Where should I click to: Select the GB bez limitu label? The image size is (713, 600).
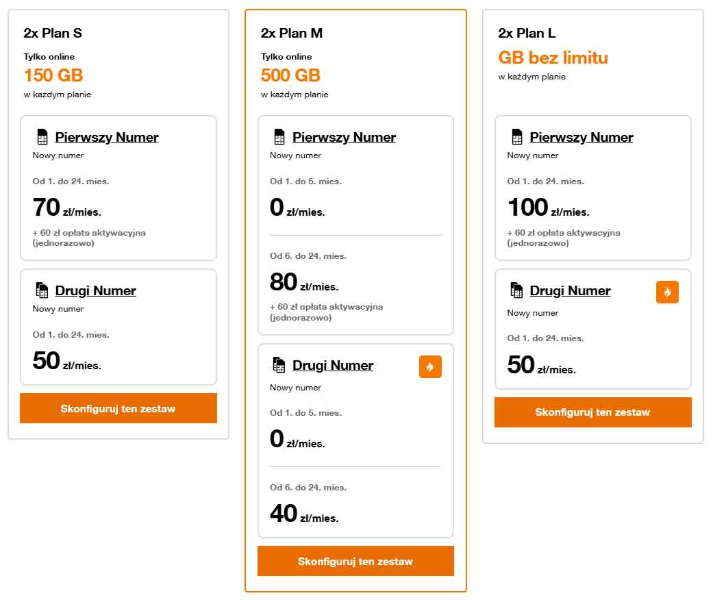553,58
